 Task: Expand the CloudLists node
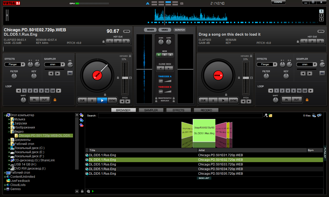click(5, 185)
